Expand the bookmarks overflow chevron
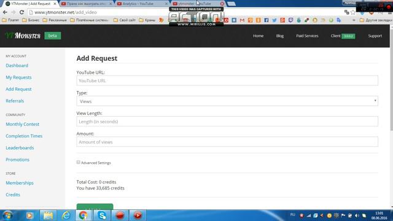 tap(354, 20)
